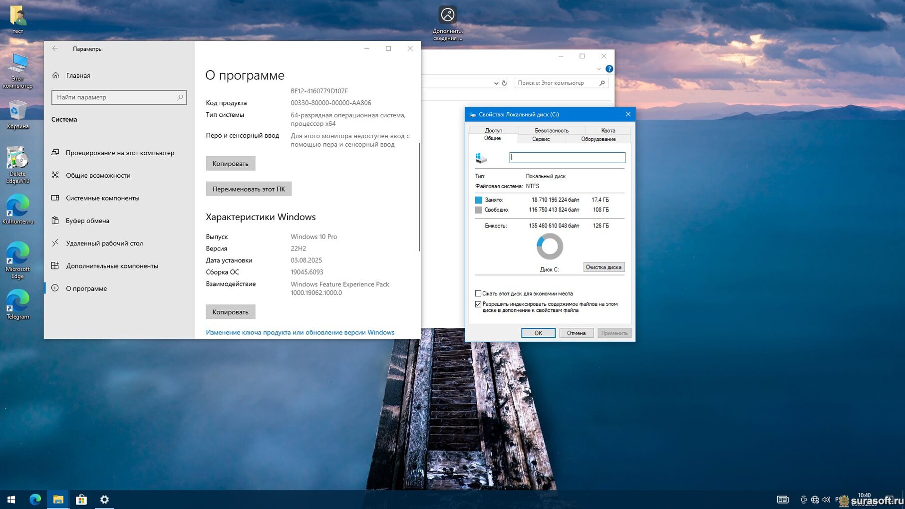Select Буфер обмена in Settings sidebar
This screenshot has width=905, height=509.
point(87,221)
